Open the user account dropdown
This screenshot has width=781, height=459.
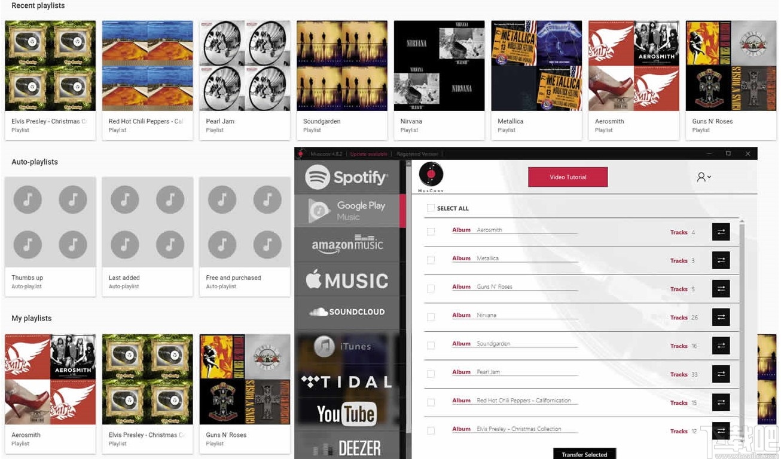704,177
